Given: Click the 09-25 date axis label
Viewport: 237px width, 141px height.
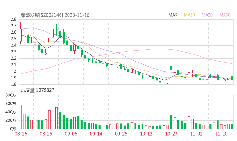Looking at the screenshot, I should tap(121, 134).
